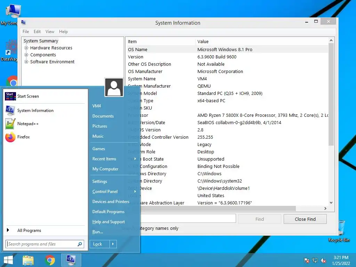356x267 pixels.
Task: Select the x64-based PC value
Action: 211,100
